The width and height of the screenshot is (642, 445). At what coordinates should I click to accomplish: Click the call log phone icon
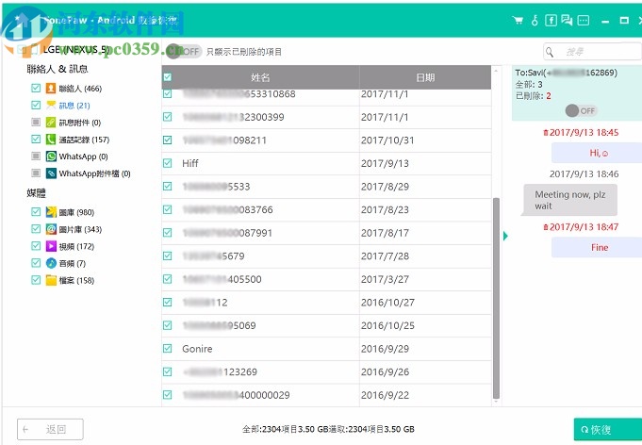click(51, 140)
